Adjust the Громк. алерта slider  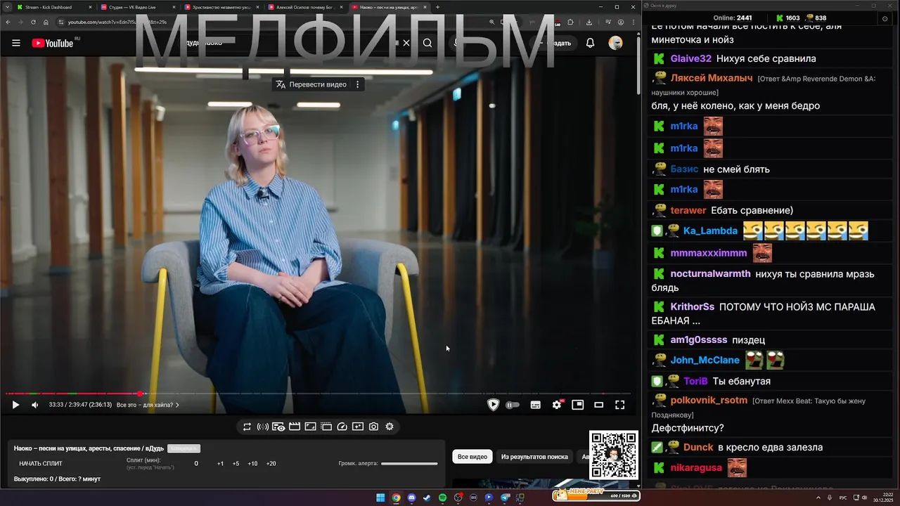click(x=409, y=464)
